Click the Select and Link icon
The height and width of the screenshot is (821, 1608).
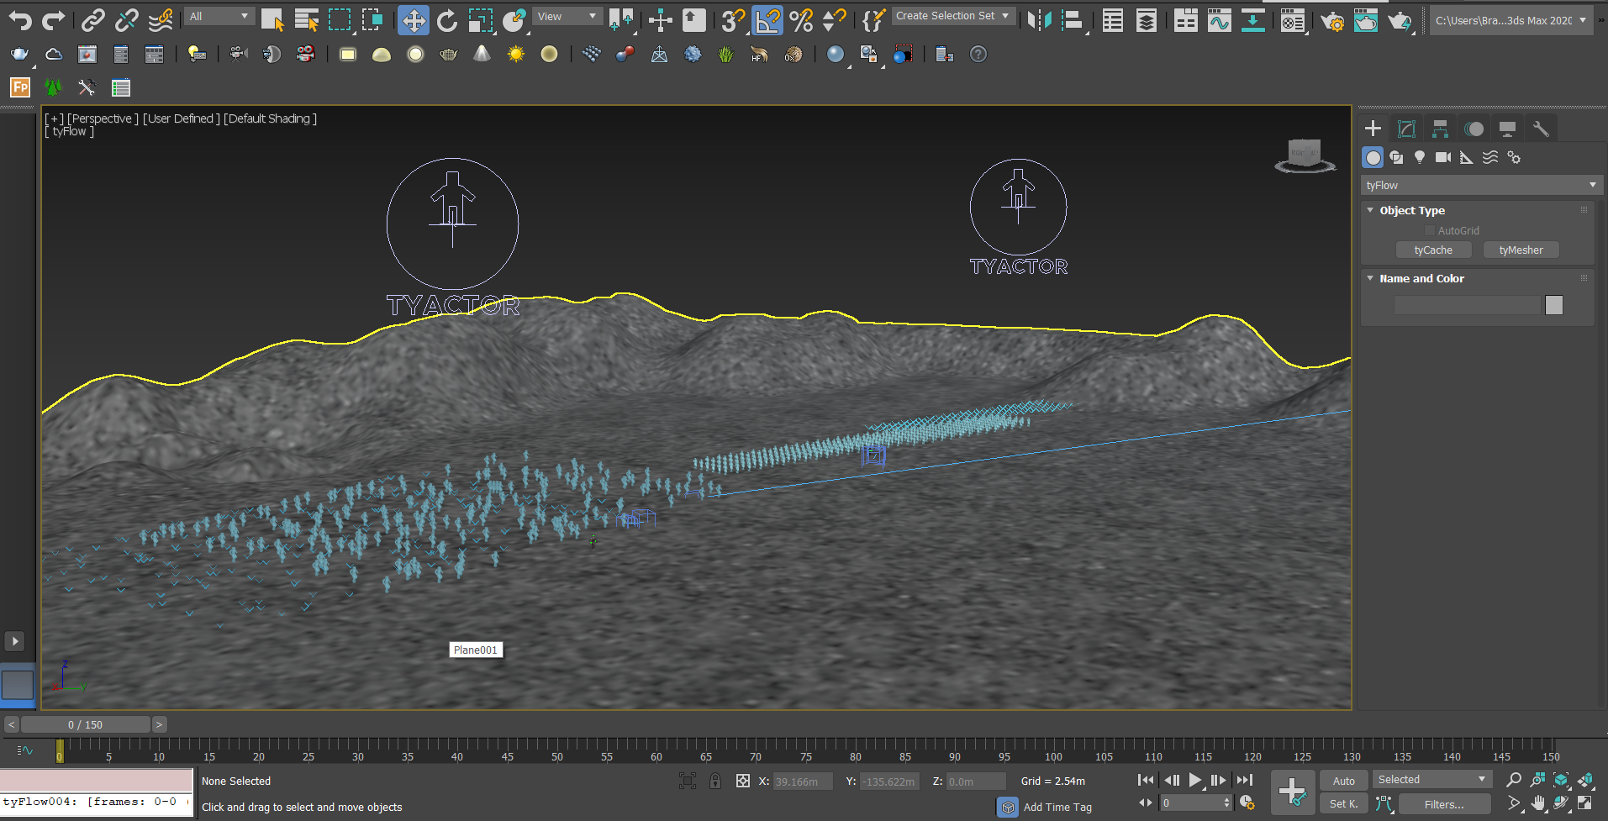pos(92,20)
